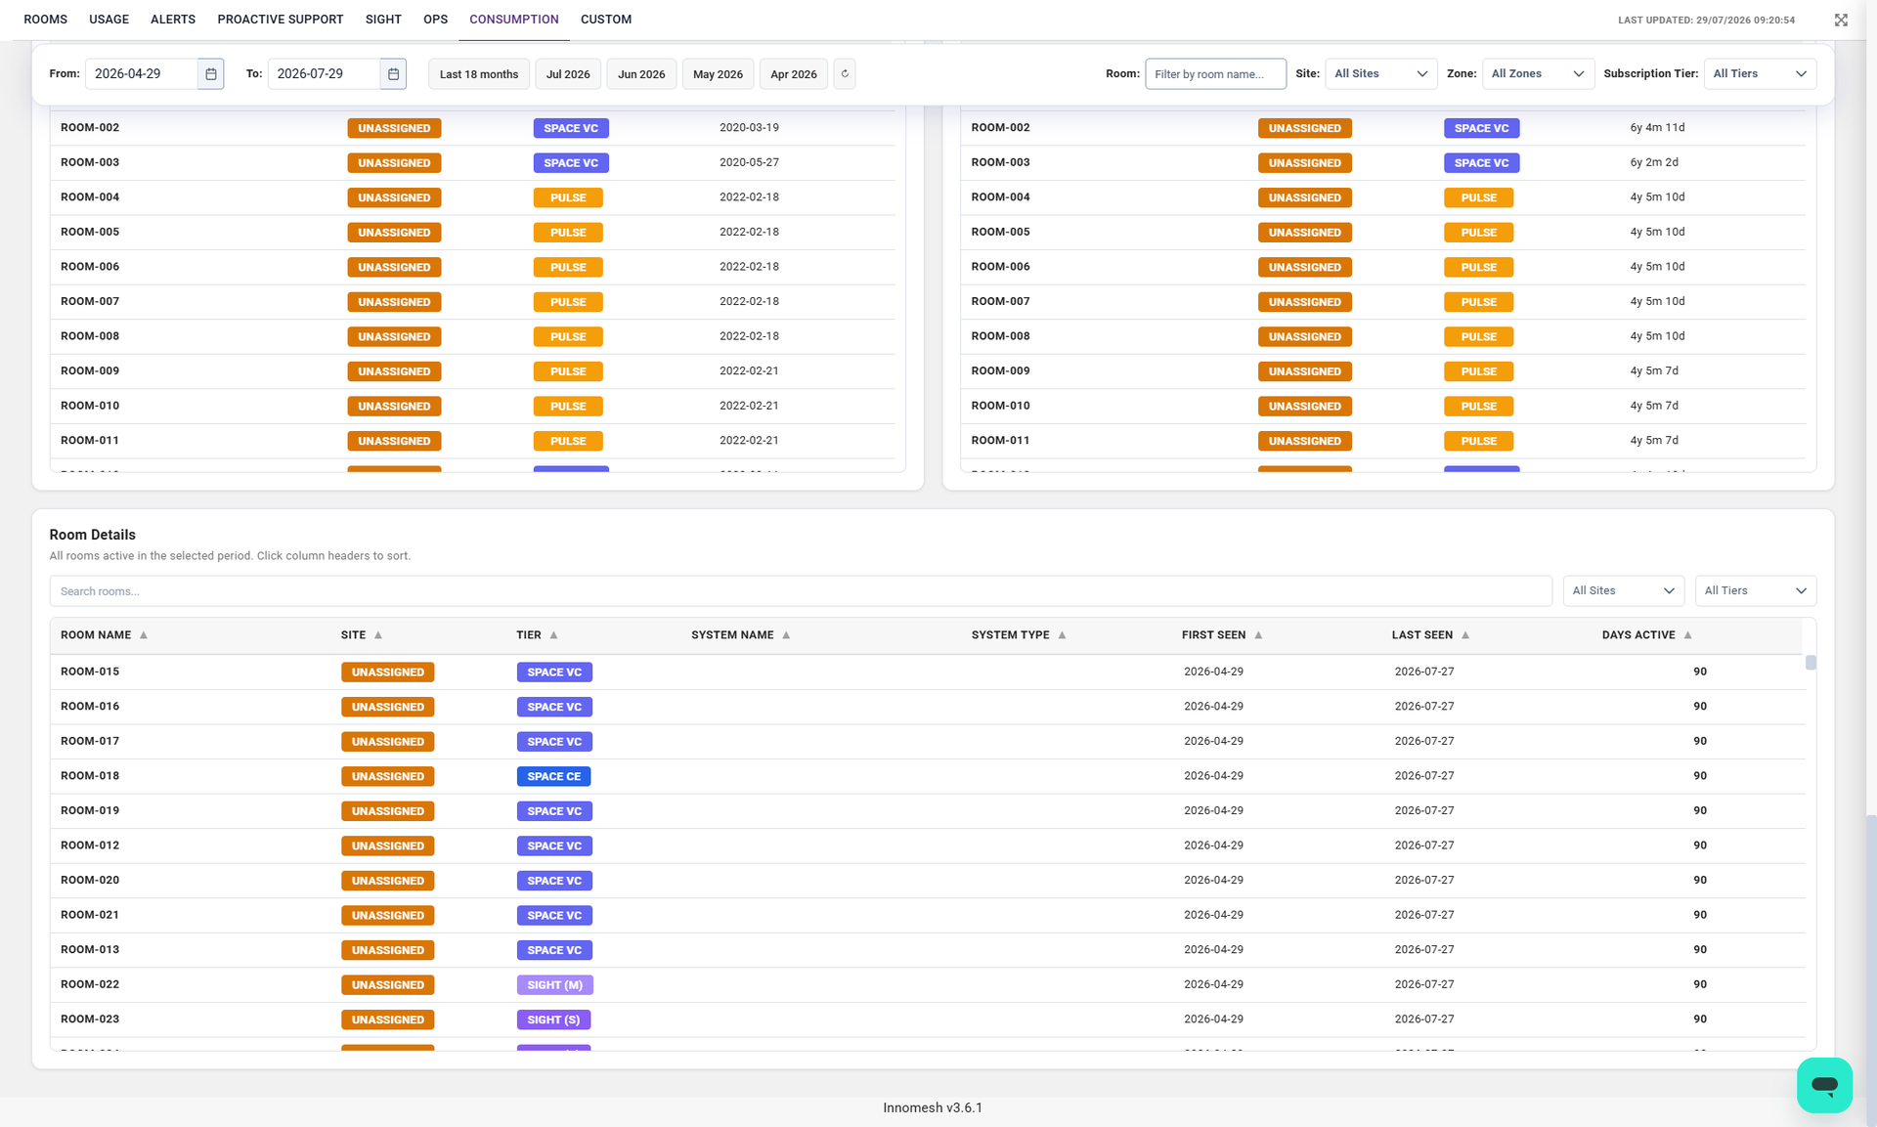This screenshot has height=1127, width=1877.
Task: Click the Last Updated timestamp
Action: click(x=1706, y=21)
